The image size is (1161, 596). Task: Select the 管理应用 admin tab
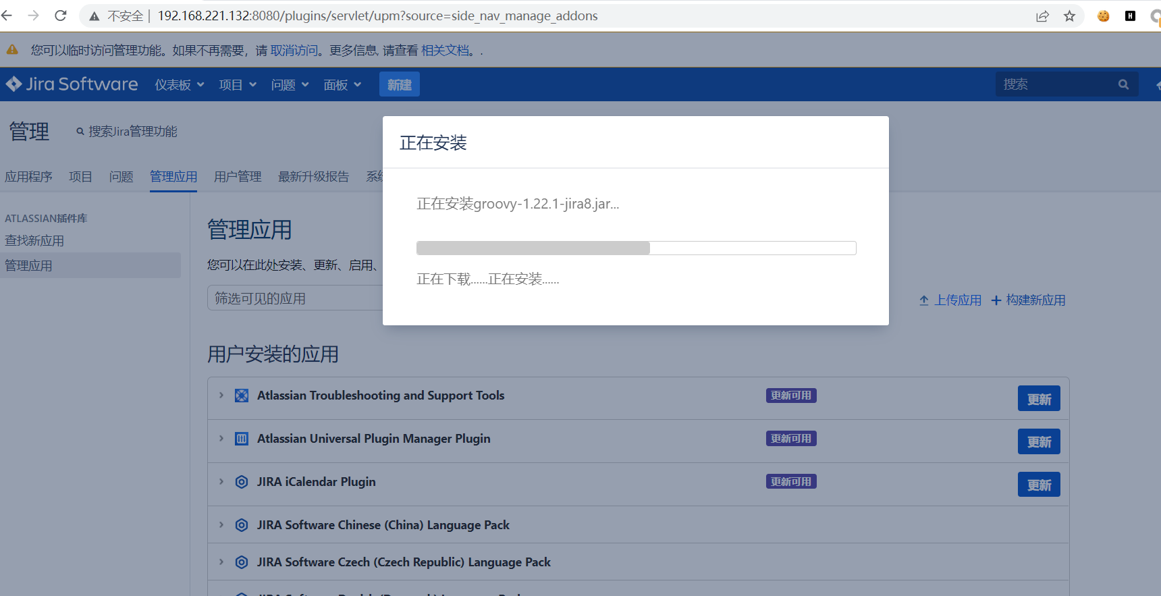173,177
